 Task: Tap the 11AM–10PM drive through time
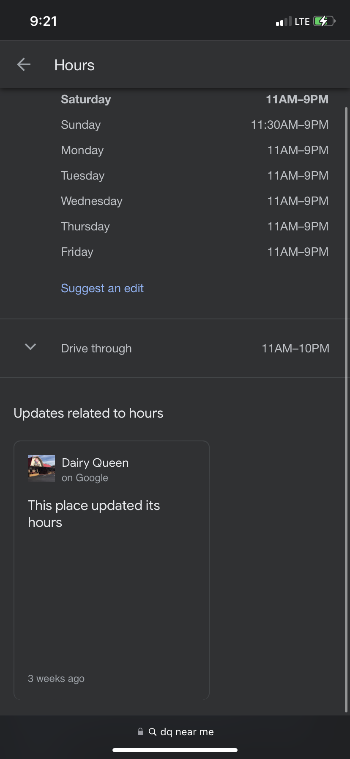pyautogui.click(x=295, y=349)
